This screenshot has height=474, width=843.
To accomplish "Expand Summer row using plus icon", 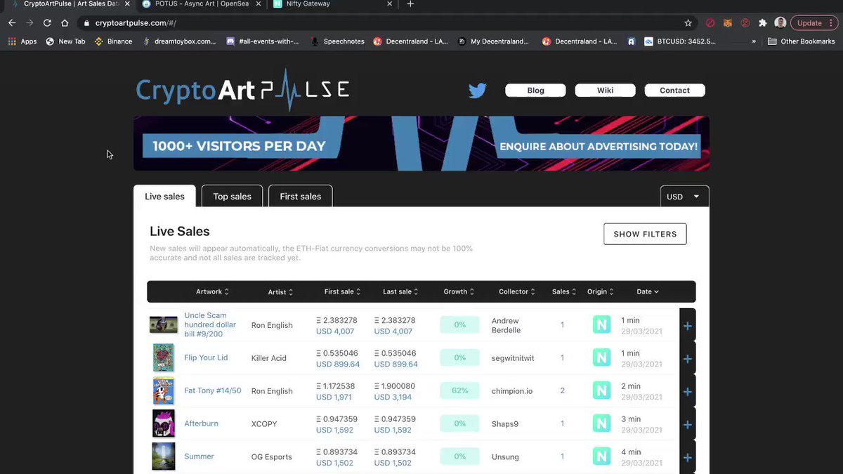I will point(688,458).
